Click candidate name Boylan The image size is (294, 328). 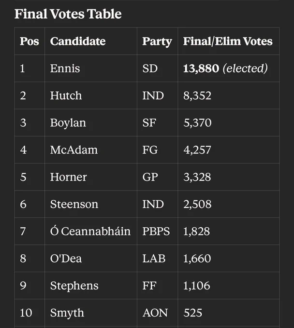pos(68,123)
